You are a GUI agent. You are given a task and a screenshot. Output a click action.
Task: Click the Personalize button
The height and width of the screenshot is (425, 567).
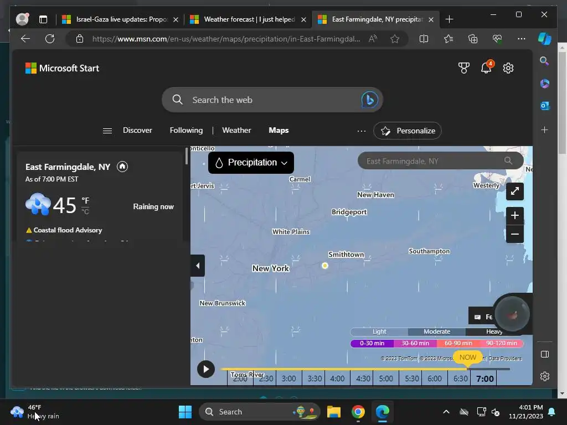pos(407,131)
